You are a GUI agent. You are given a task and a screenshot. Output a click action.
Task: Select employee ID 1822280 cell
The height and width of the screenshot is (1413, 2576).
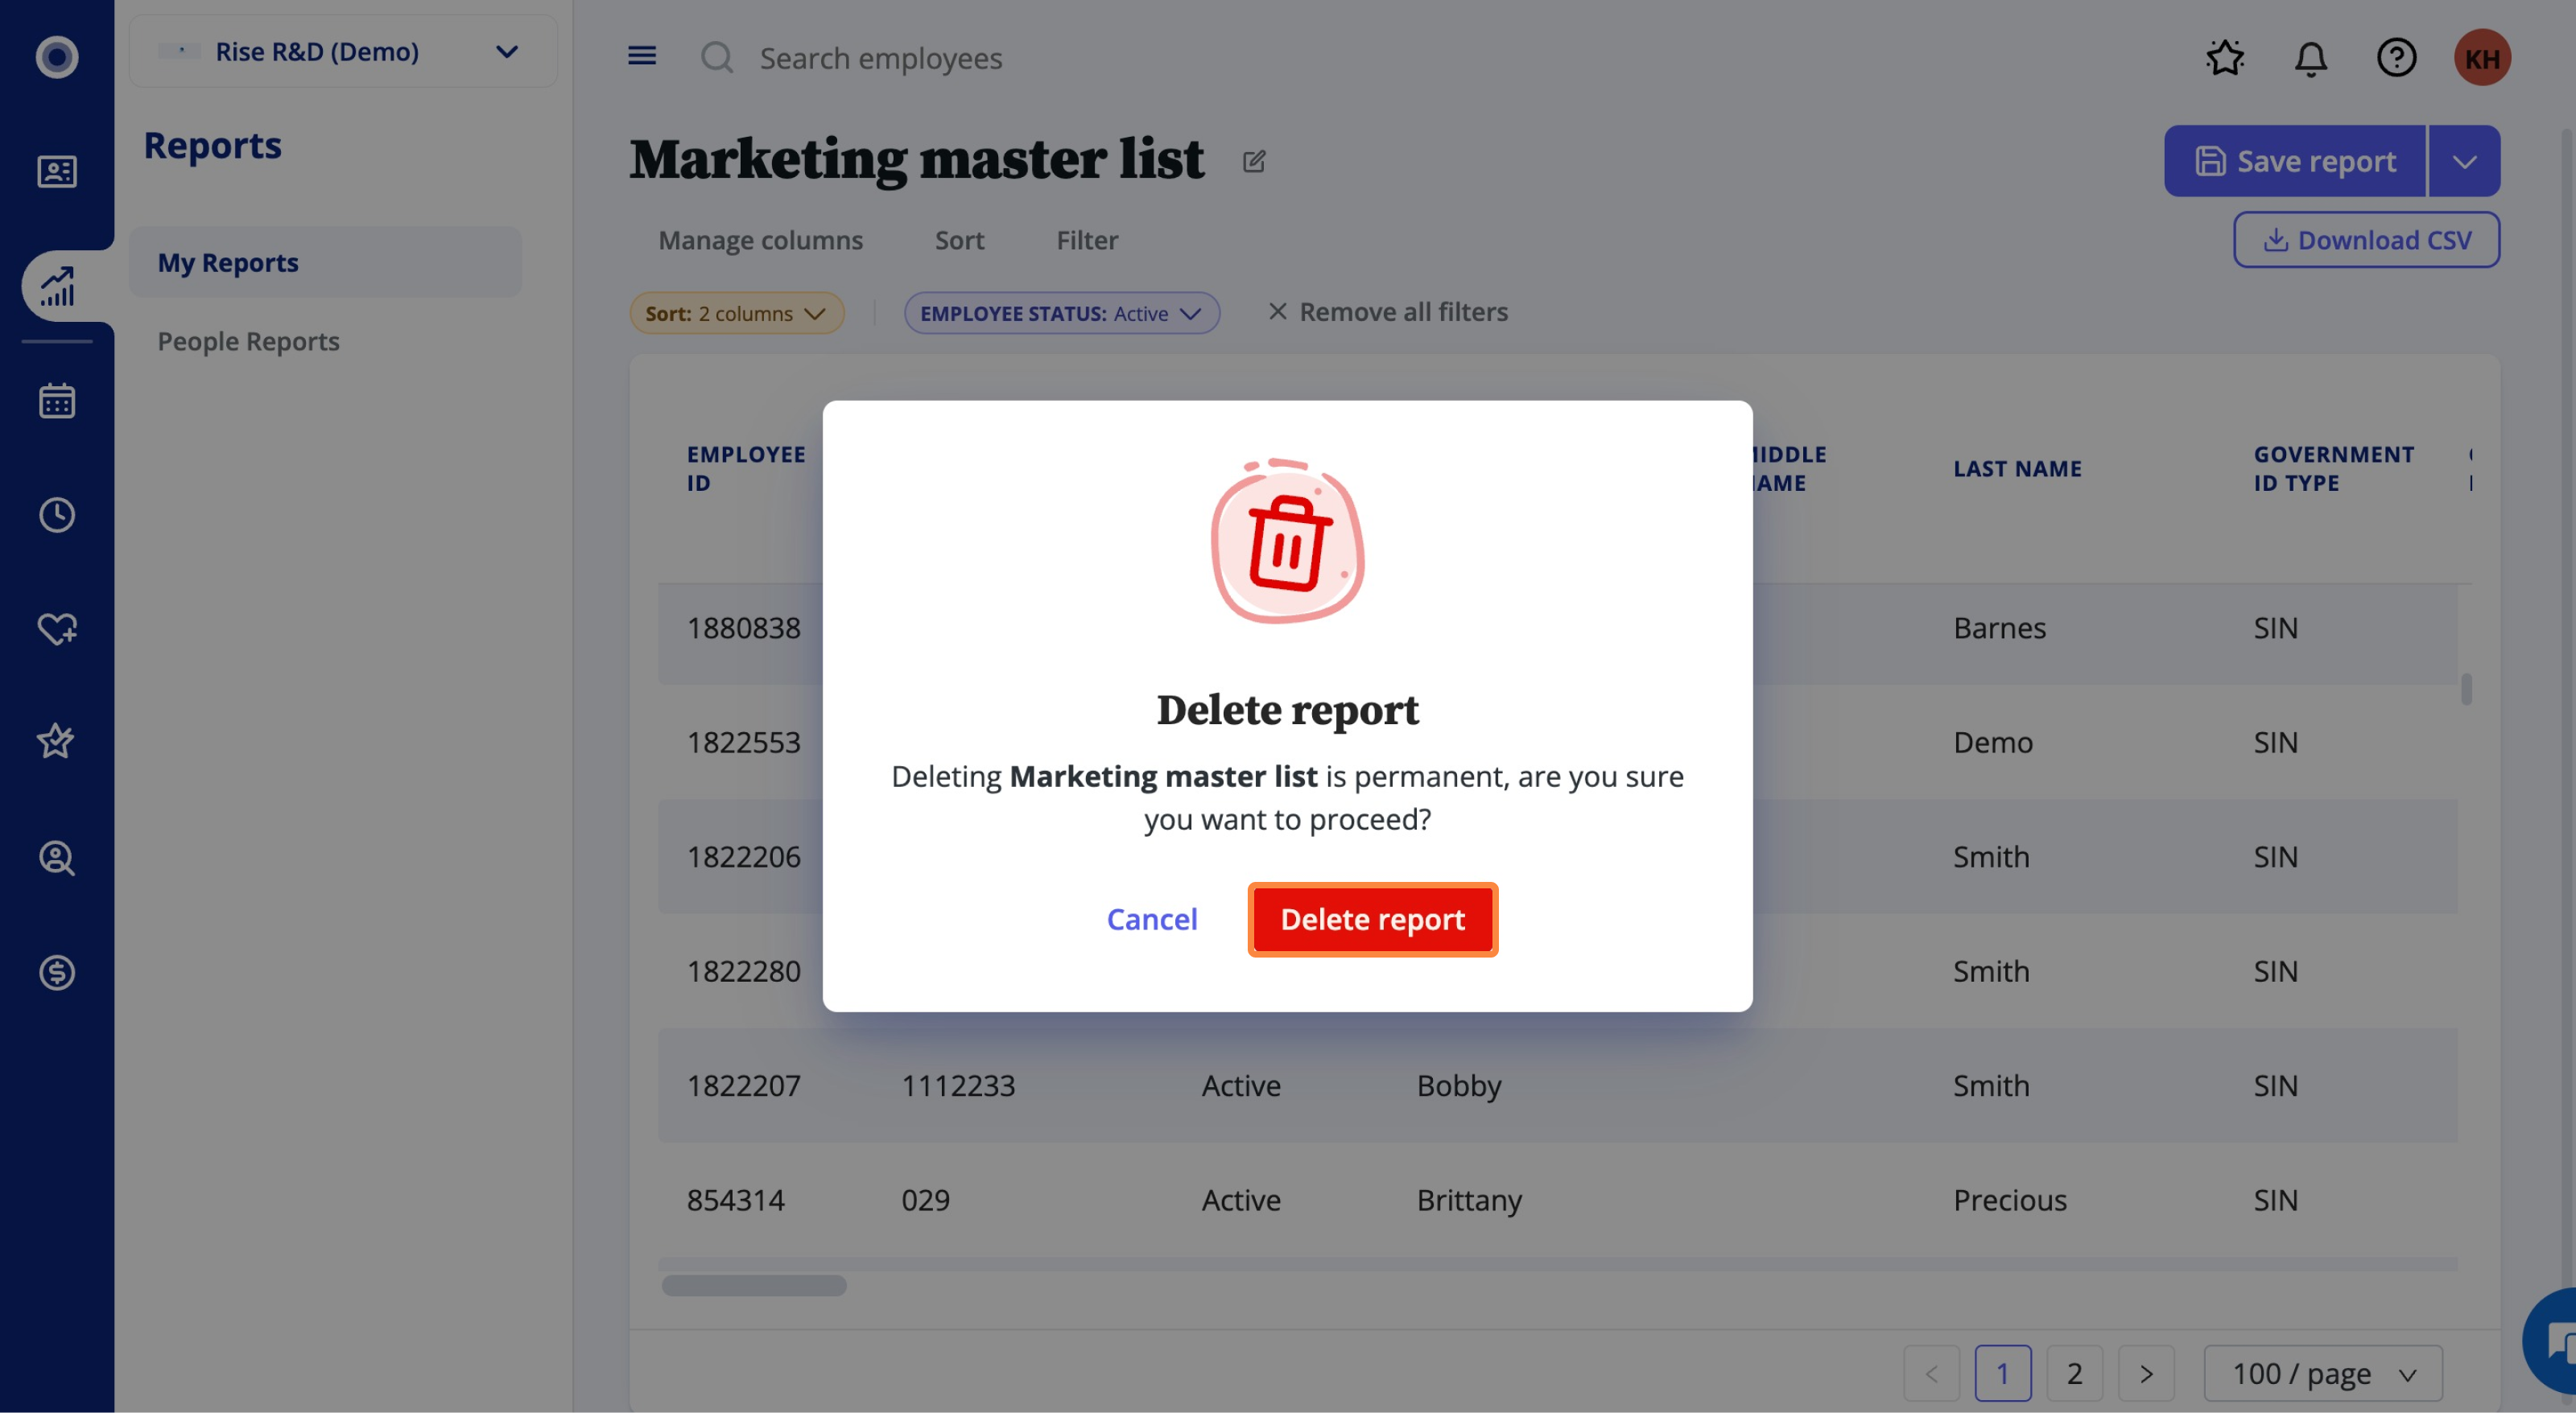743,971
